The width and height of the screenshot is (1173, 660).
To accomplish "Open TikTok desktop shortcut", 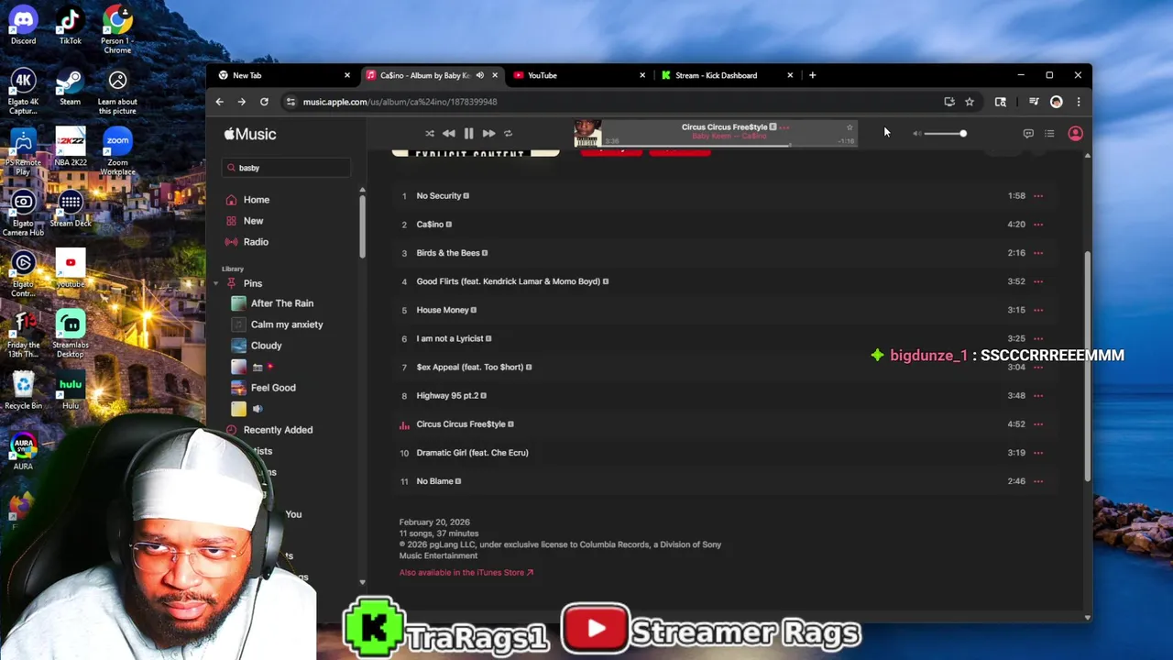I will point(71,25).
